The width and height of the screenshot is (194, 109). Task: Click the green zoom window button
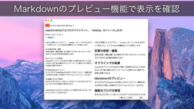51,21
